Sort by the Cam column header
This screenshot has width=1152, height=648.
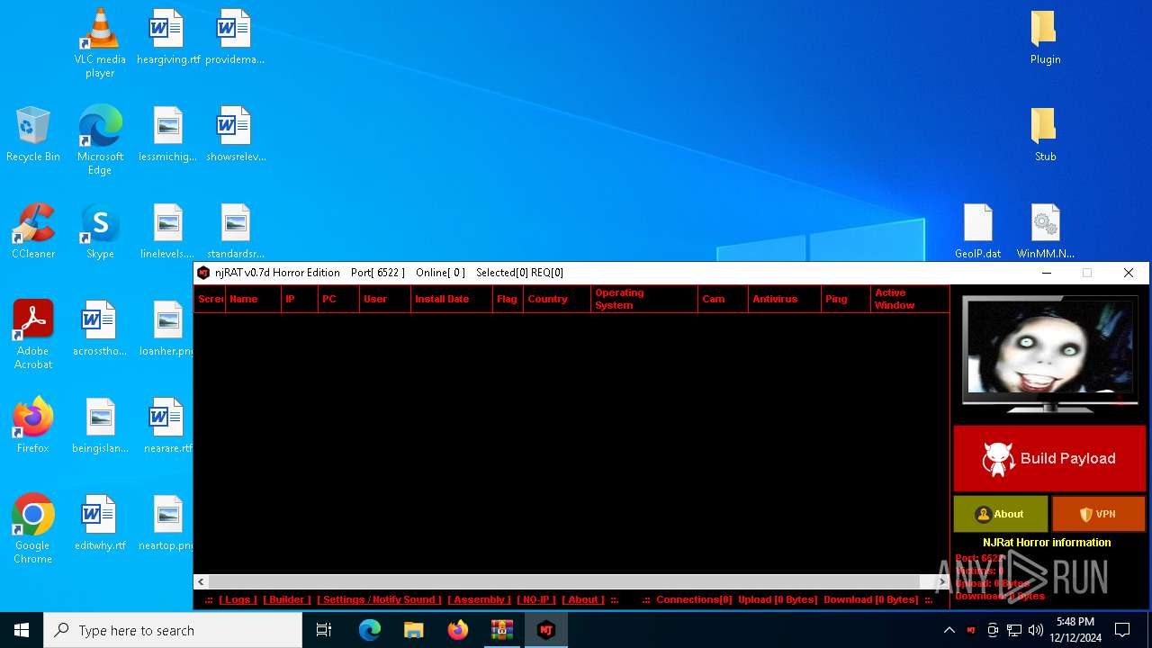coord(723,299)
